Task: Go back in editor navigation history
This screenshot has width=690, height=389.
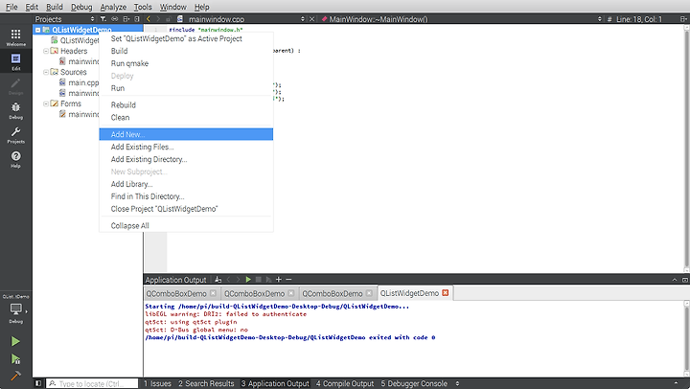Action: [x=149, y=19]
